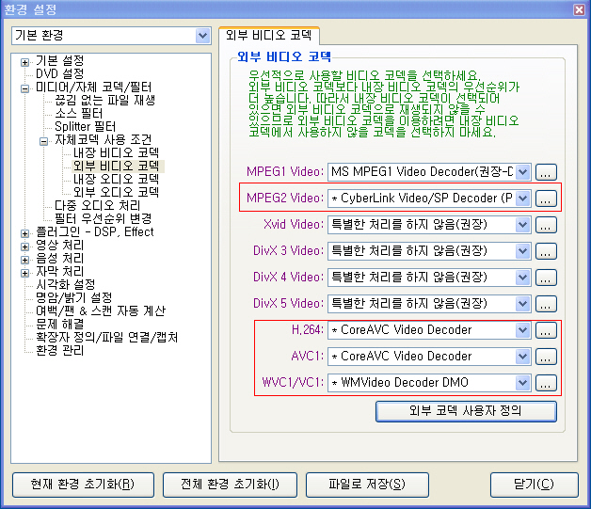Open the MPEG2 Video codec dropdown
Viewport: 591px width, 509px height.
(523, 199)
